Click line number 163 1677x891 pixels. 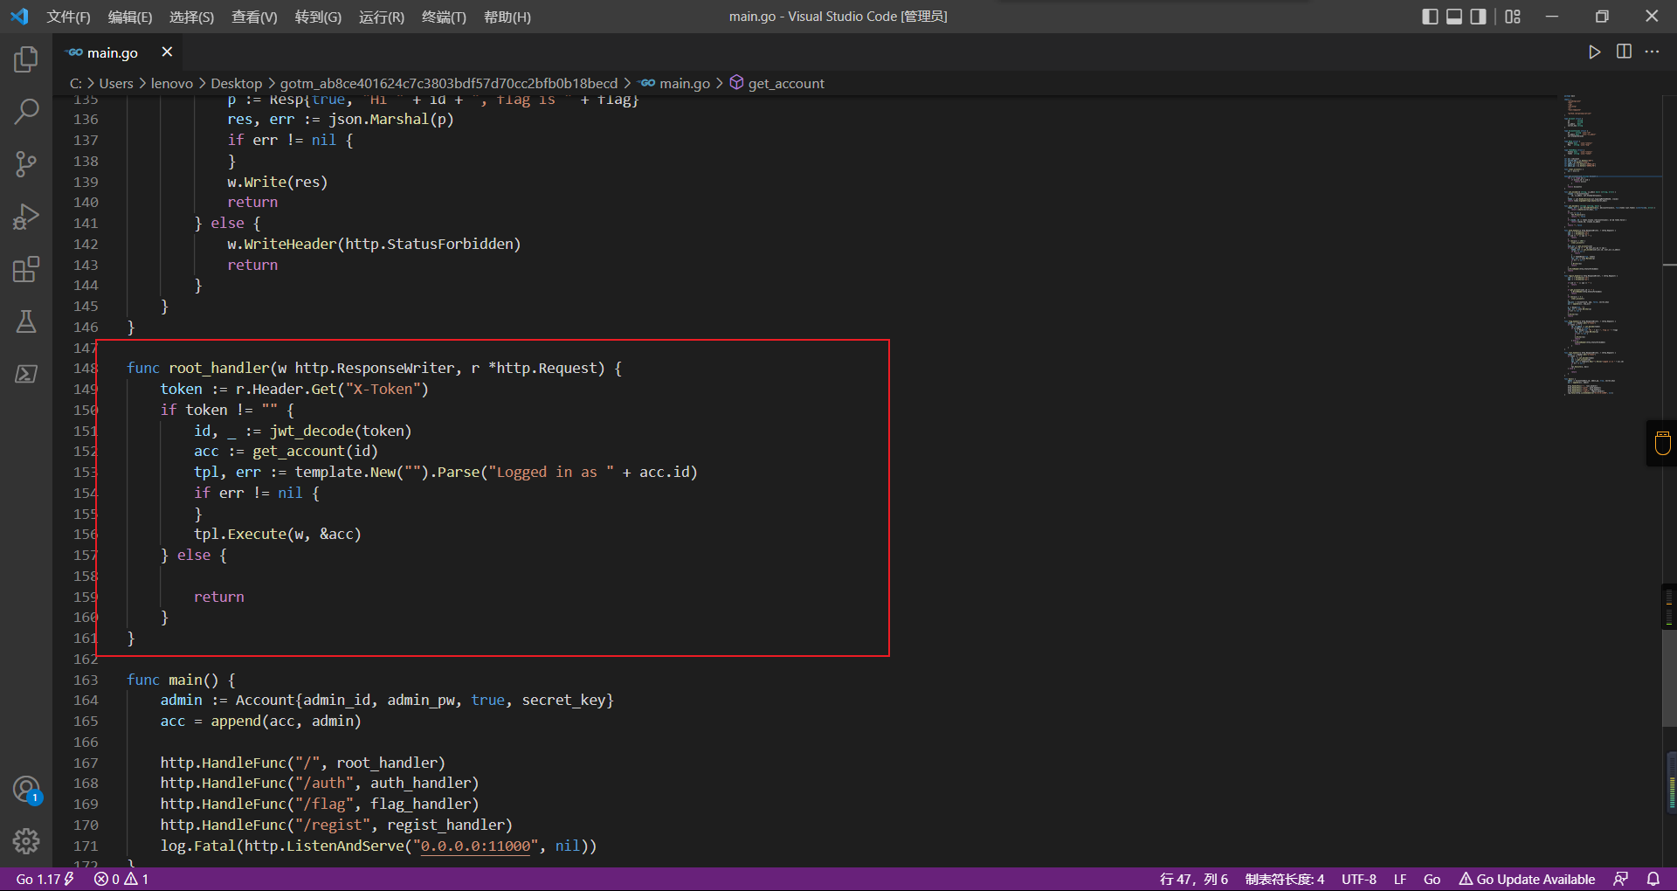[x=86, y=680]
